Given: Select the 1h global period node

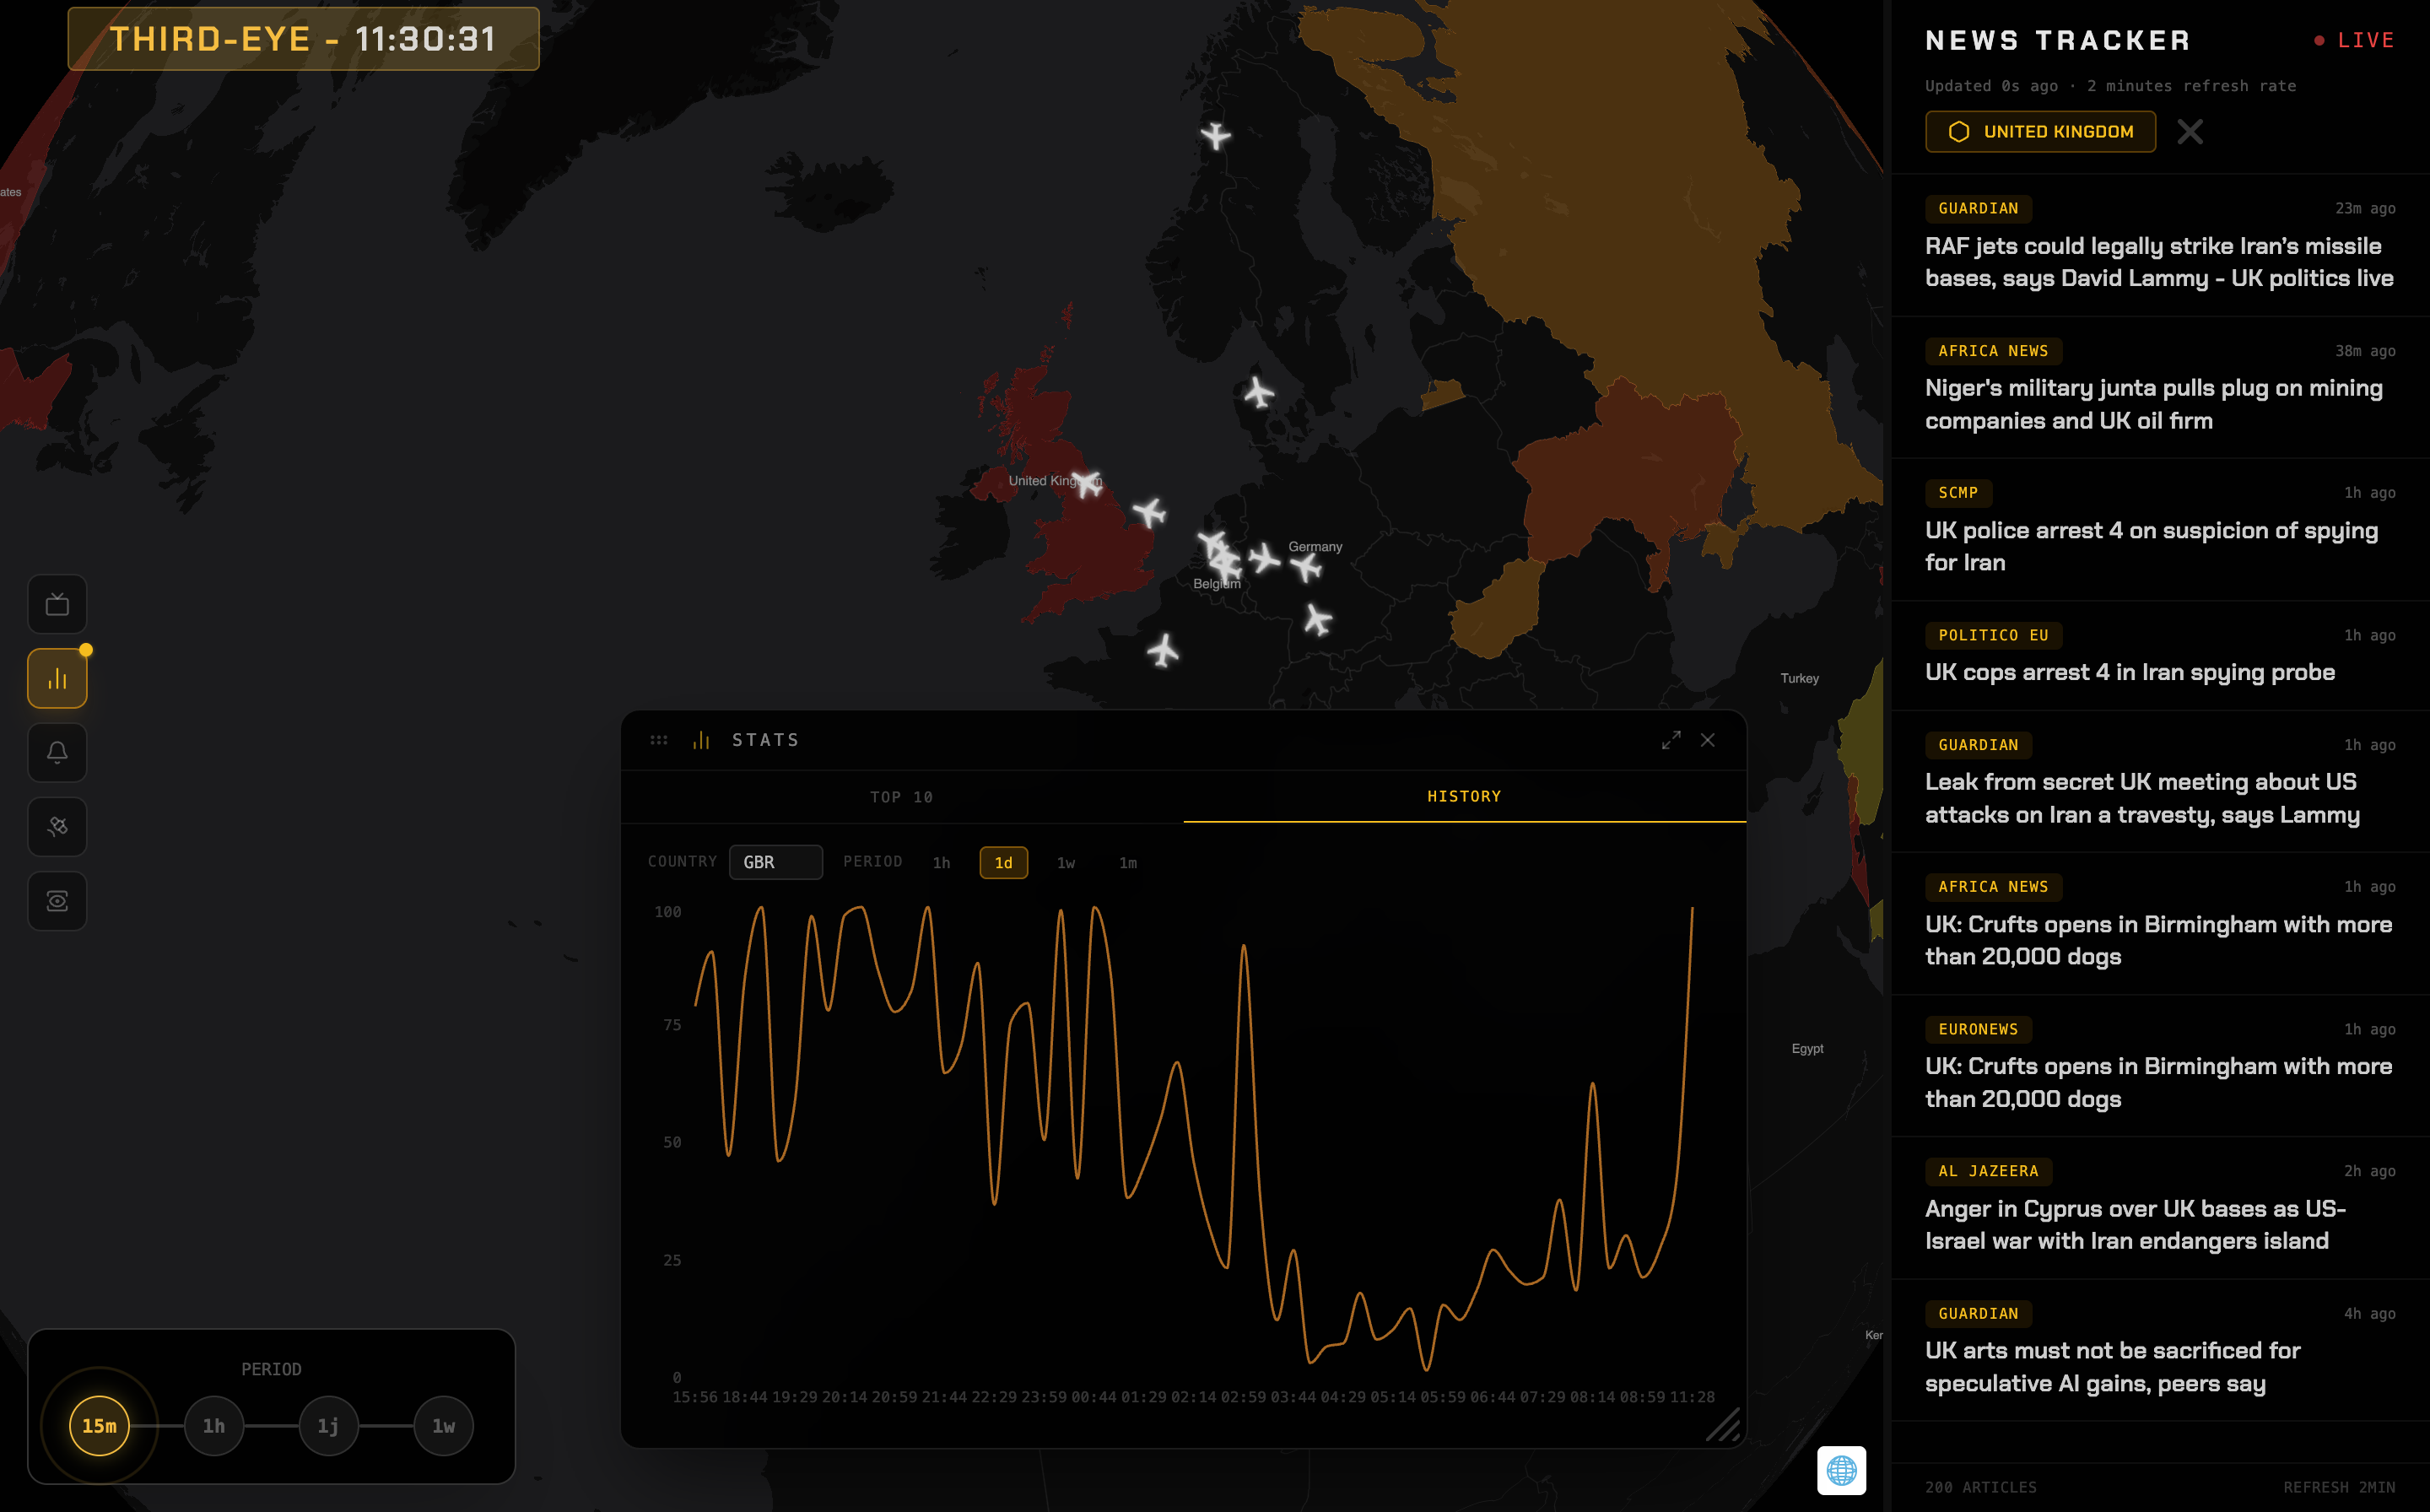Looking at the screenshot, I should point(214,1425).
